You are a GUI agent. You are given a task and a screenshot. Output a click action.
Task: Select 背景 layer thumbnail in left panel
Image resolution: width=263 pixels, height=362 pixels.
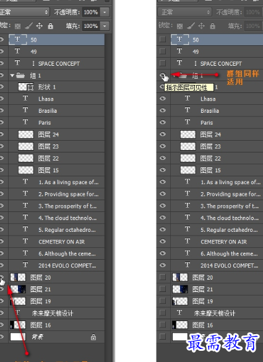tap(18, 337)
